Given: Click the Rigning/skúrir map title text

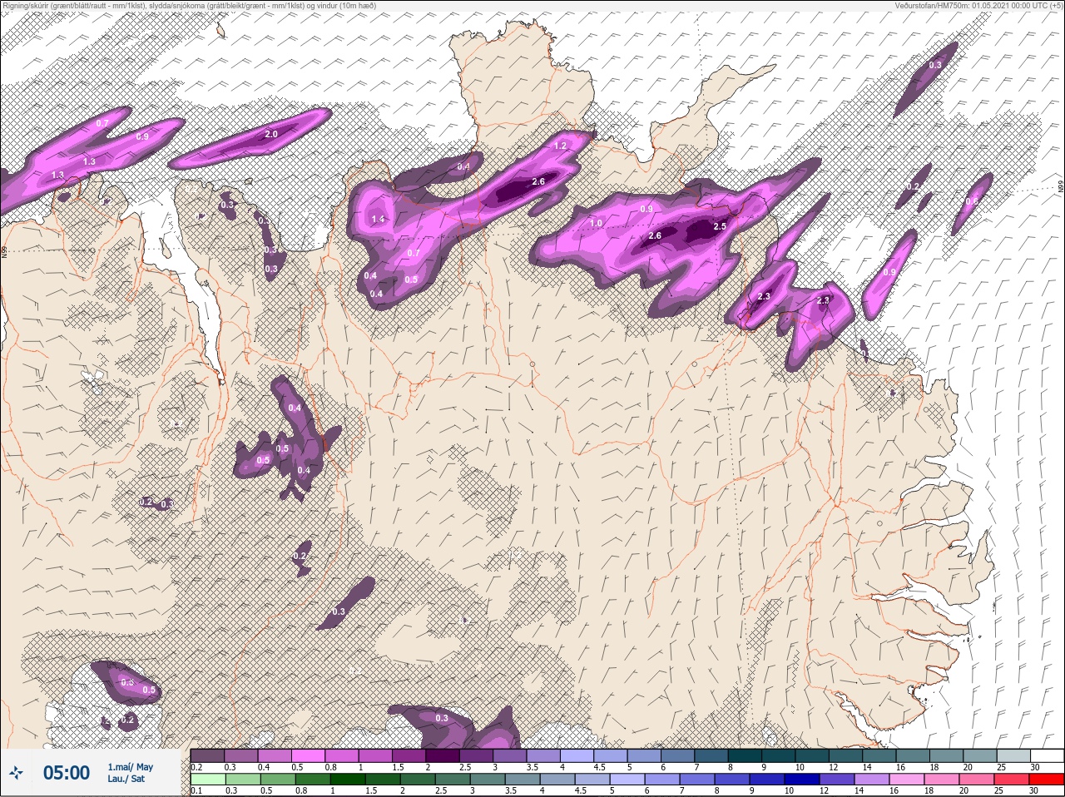Looking at the screenshot, I should pyautogui.click(x=189, y=5).
